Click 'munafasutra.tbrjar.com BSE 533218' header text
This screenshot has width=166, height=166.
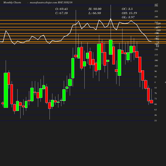(x=51, y=2)
